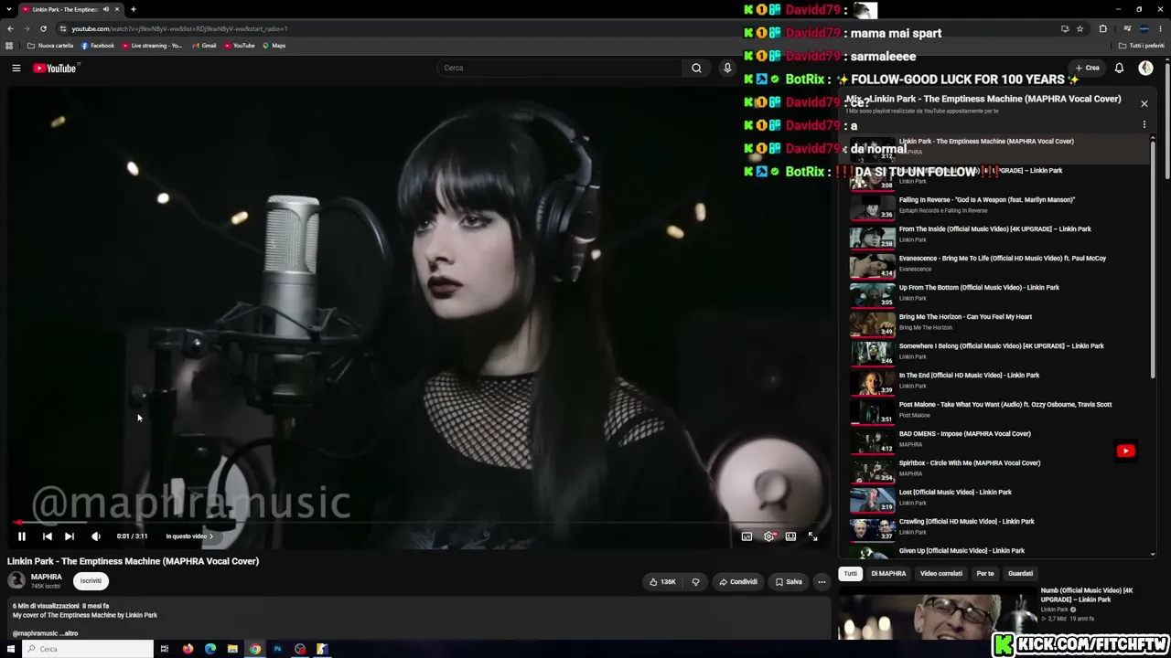The height and width of the screenshot is (658, 1171).
Task: Open the 'Nuova cartella' bookmark folder
Action: (x=50, y=46)
